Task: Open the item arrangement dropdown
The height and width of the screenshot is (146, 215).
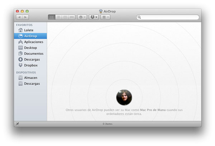Action: click(105, 17)
